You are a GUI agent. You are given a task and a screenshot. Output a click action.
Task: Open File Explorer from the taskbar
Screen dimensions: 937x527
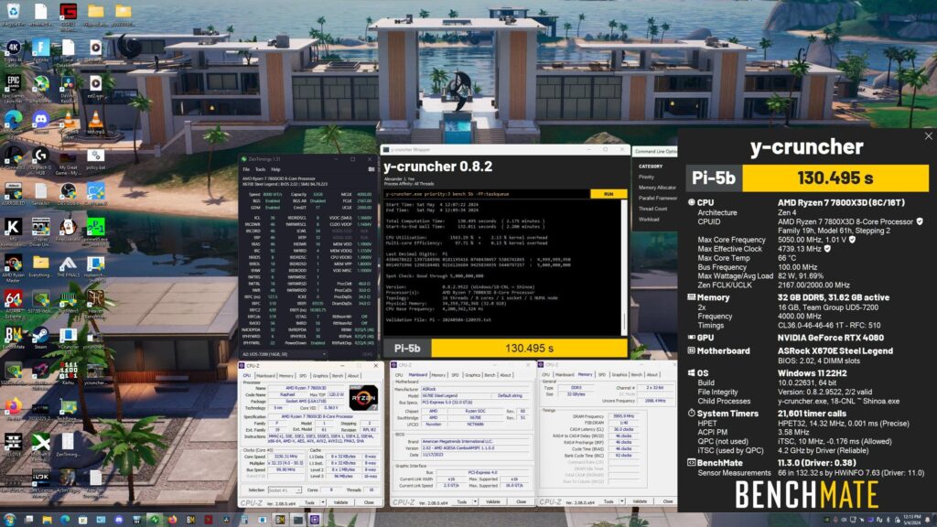click(x=47, y=520)
